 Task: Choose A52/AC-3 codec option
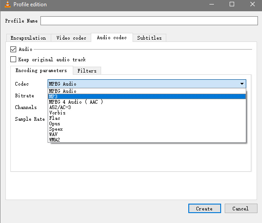147,107
